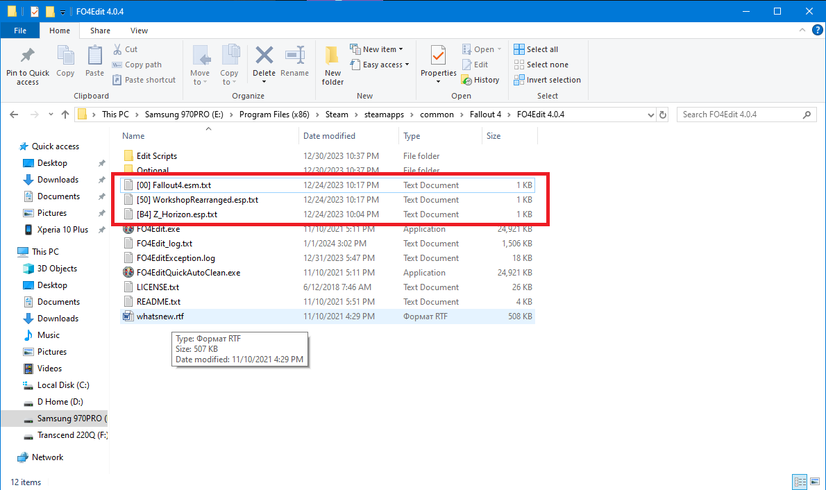Open the History option in ribbon

(x=480, y=80)
